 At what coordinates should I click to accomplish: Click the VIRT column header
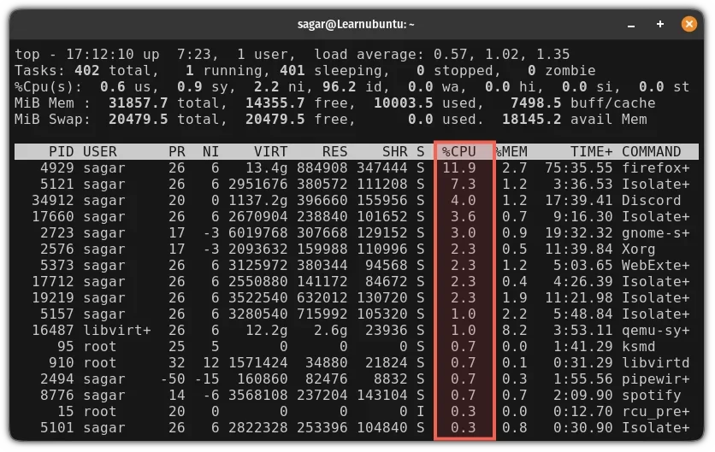pyautogui.click(x=271, y=152)
